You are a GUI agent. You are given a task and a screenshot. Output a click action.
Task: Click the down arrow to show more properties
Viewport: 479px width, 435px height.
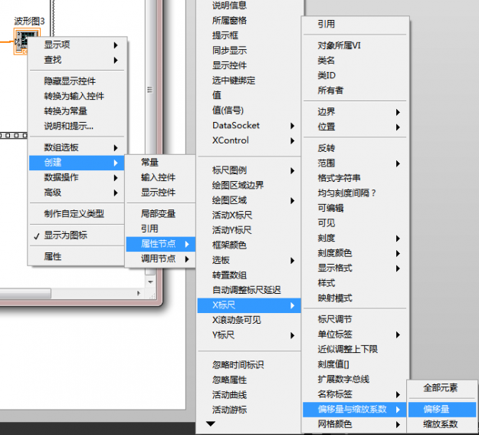(x=211, y=423)
